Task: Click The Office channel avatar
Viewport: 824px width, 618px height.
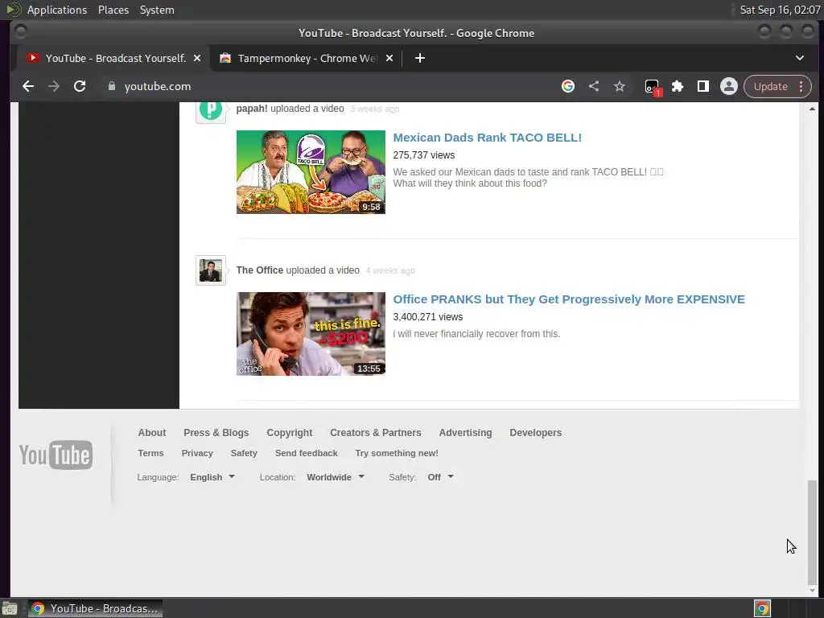Action: [211, 270]
